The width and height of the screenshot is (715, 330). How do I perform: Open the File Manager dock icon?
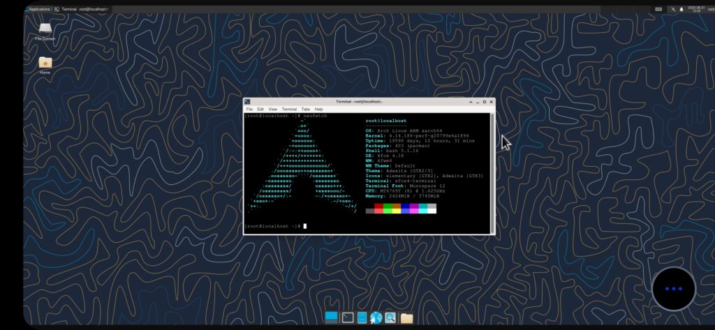pos(362,317)
